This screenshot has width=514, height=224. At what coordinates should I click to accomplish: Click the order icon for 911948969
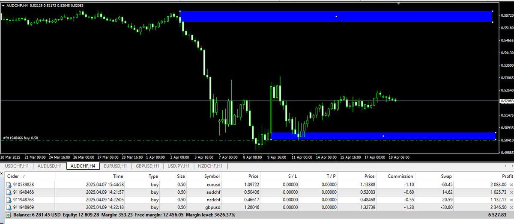[9, 207]
